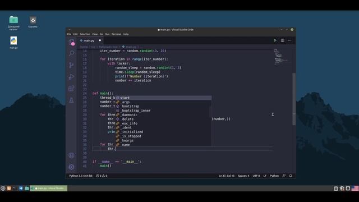Change end of line sequence 'LF'

(x=265, y=176)
